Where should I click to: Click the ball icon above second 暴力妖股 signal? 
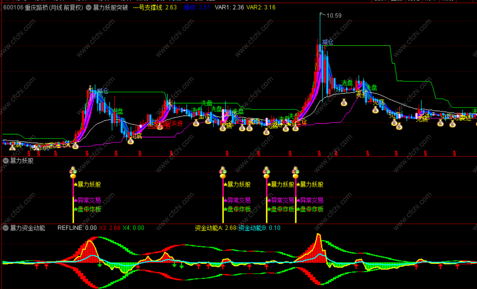point(223,173)
